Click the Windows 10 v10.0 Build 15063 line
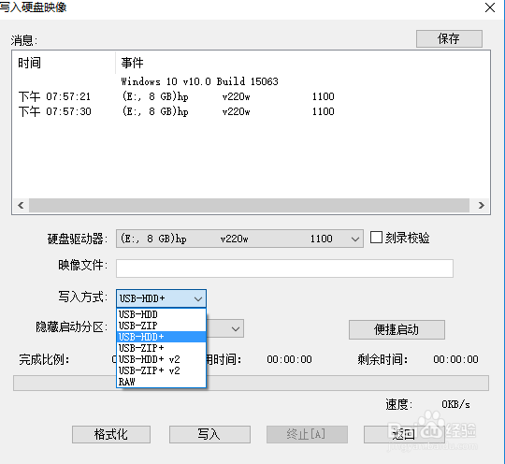505x464 pixels. point(199,81)
